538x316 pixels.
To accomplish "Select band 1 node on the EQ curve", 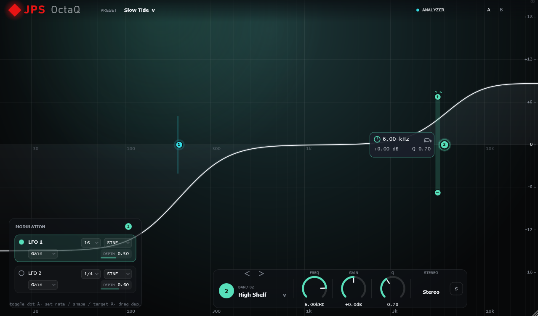I will click(x=179, y=145).
